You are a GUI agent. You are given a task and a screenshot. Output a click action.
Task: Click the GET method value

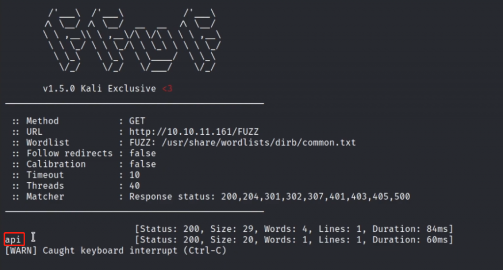(x=137, y=121)
